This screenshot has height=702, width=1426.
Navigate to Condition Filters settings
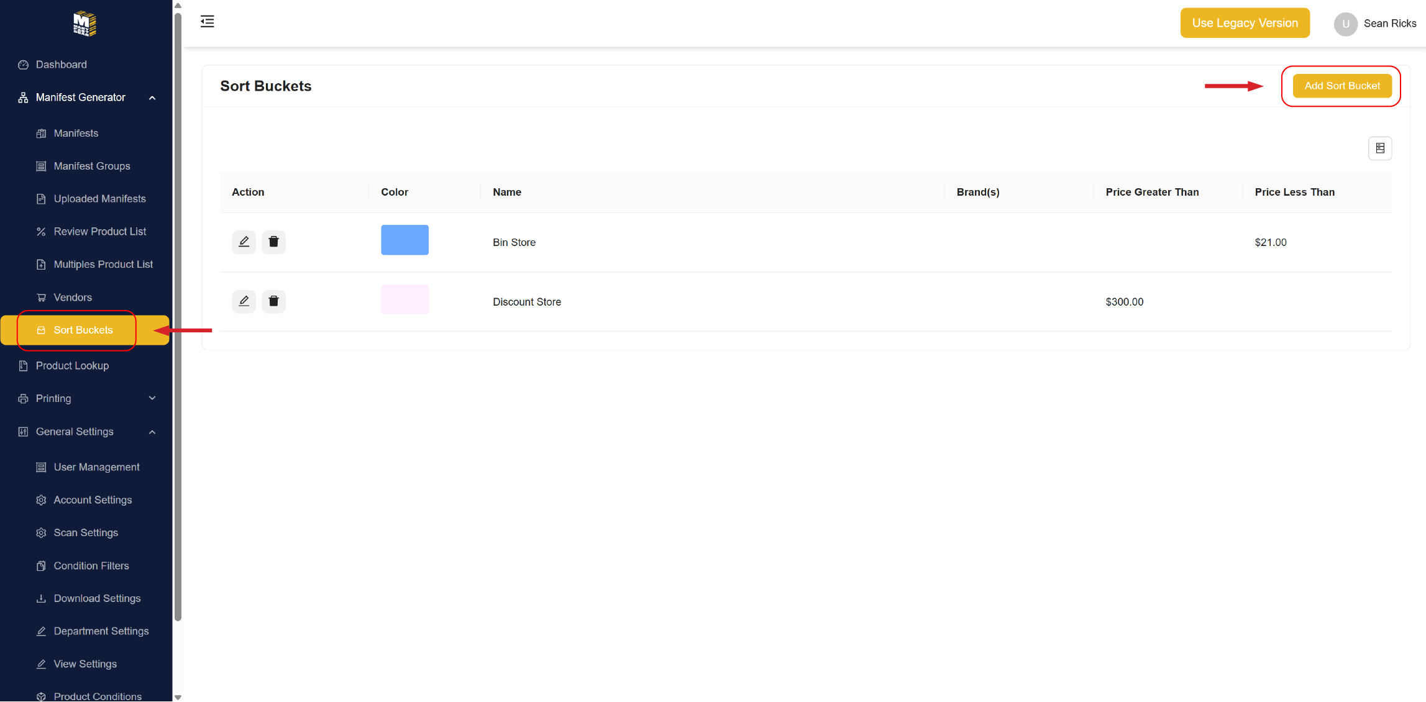click(x=91, y=566)
